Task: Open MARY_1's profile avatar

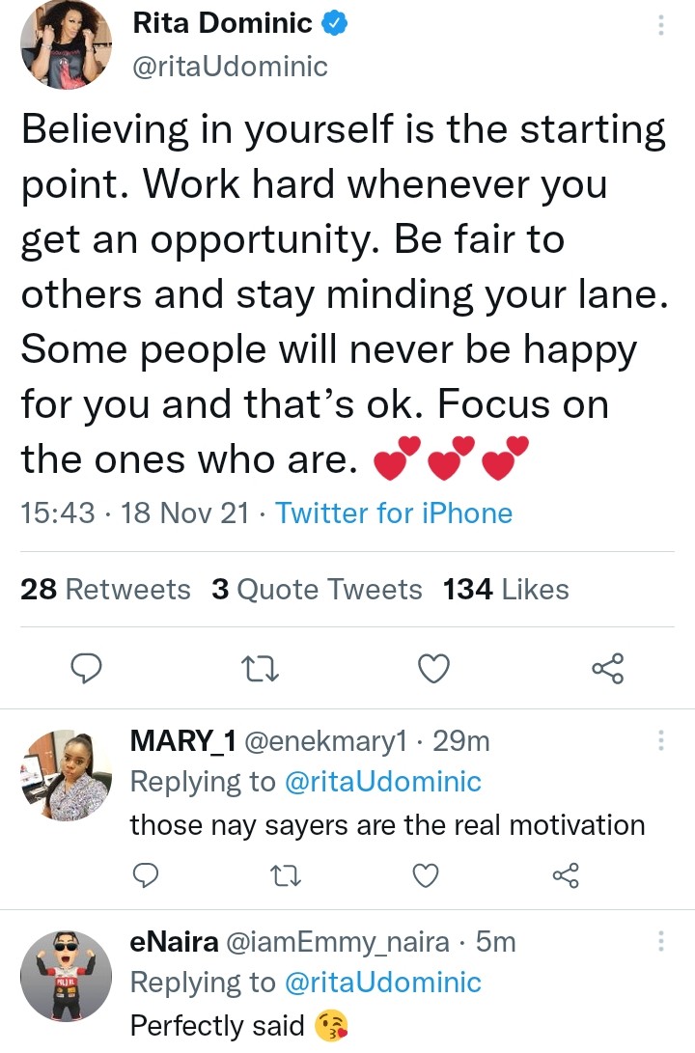Action: click(67, 774)
